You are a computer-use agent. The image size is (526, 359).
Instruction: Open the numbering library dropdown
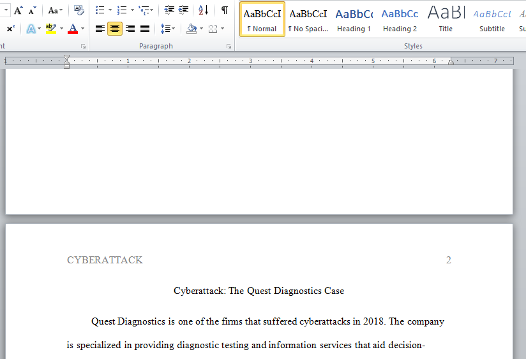(132, 10)
